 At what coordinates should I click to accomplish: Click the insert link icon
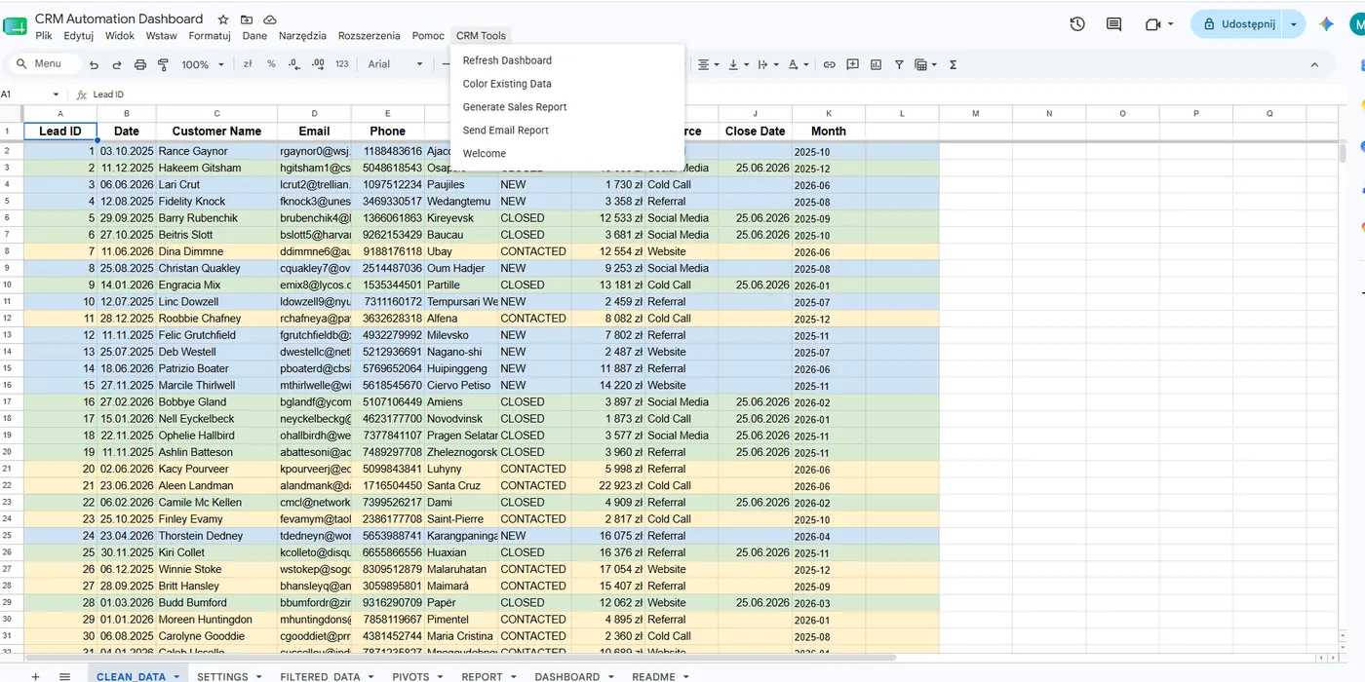(x=829, y=64)
